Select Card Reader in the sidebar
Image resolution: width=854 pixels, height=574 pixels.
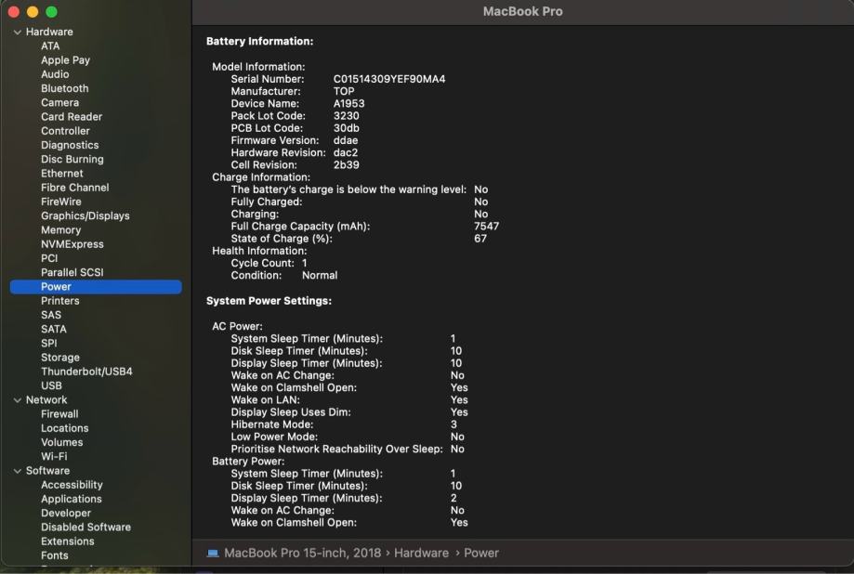pyautogui.click(x=72, y=117)
